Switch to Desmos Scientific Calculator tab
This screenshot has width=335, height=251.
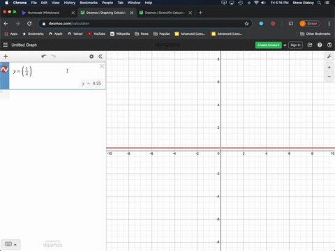165,13
